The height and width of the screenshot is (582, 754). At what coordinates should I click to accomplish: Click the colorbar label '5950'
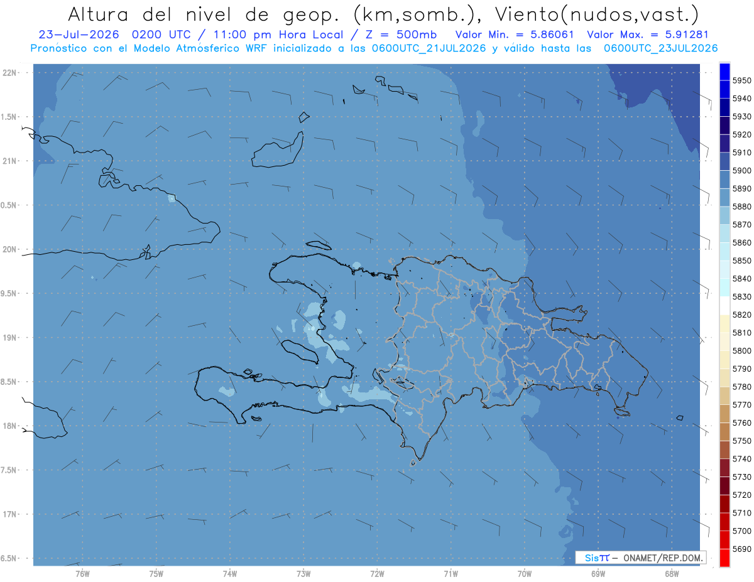[x=741, y=80]
